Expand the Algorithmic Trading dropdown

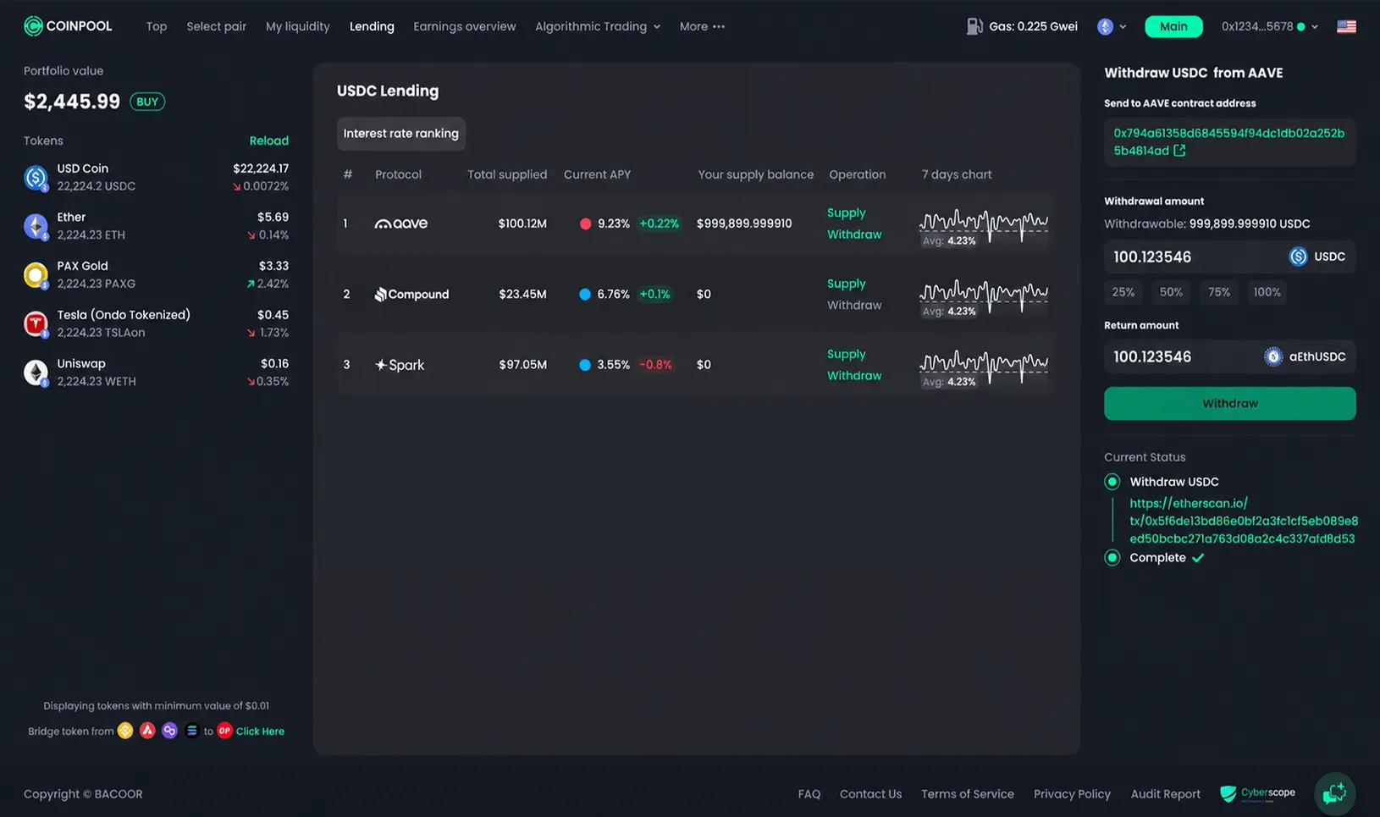[x=598, y=26]
